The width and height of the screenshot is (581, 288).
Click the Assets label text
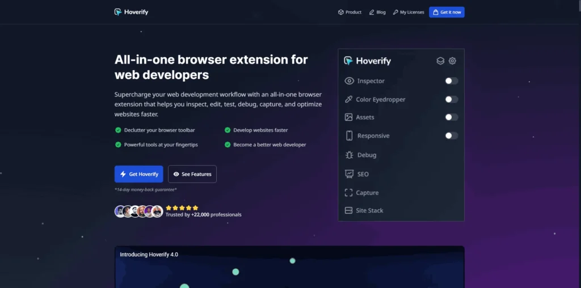[365, 117]
